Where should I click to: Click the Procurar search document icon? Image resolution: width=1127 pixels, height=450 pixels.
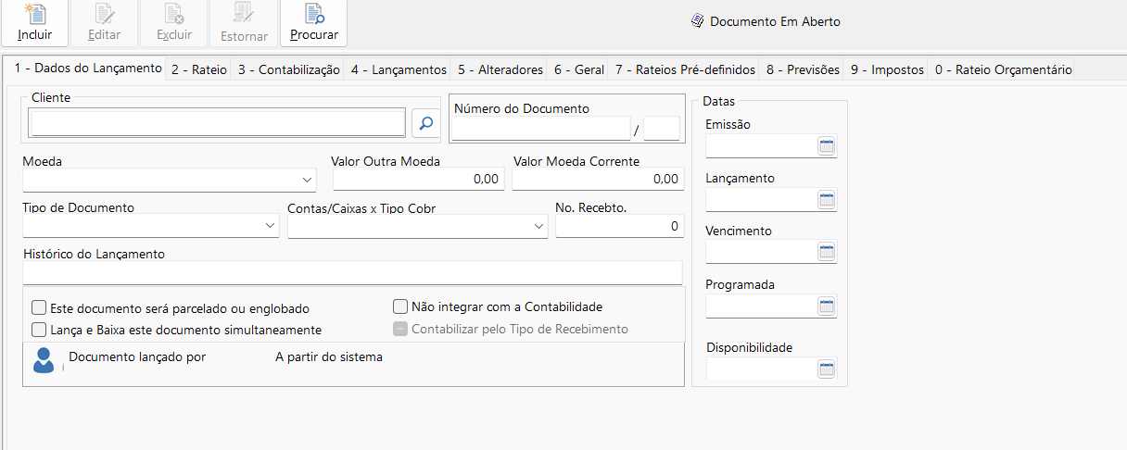point(314,16)
